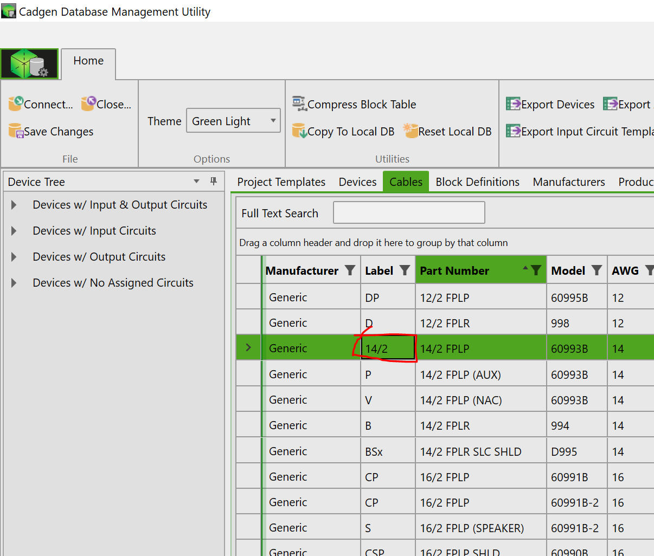Expand Devices w/ Input & Output Circuits

click(14, 205)
